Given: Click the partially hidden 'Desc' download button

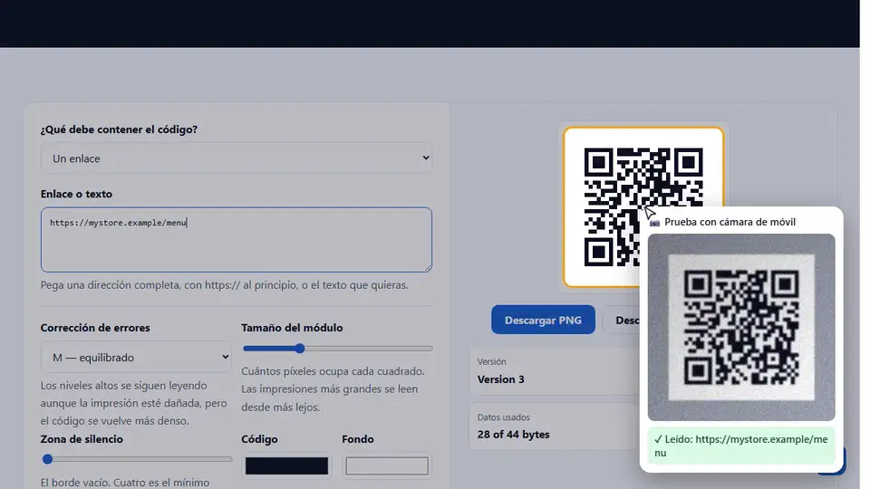Looking at the screenshot, I should coord(622,320).
